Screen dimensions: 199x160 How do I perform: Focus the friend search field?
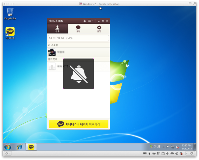point(78,38)
